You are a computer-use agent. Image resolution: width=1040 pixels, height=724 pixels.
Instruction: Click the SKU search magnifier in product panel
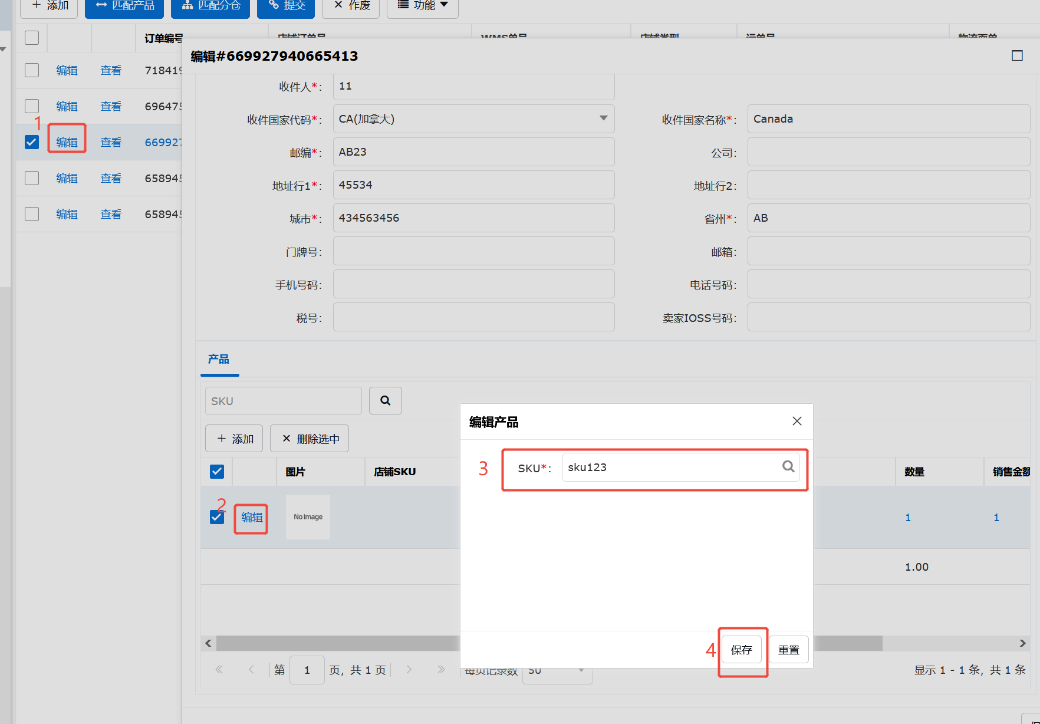[385, 400]
